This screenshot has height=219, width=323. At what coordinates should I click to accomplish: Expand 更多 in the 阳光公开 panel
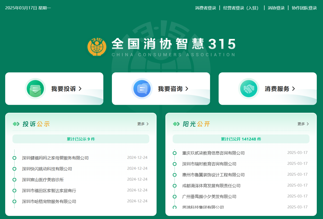[x=303, y=124]
